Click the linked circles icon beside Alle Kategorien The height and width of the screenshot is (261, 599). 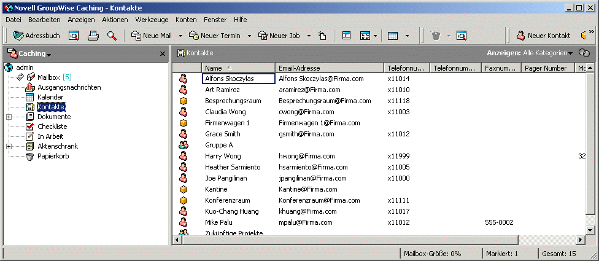pos(584,53)
